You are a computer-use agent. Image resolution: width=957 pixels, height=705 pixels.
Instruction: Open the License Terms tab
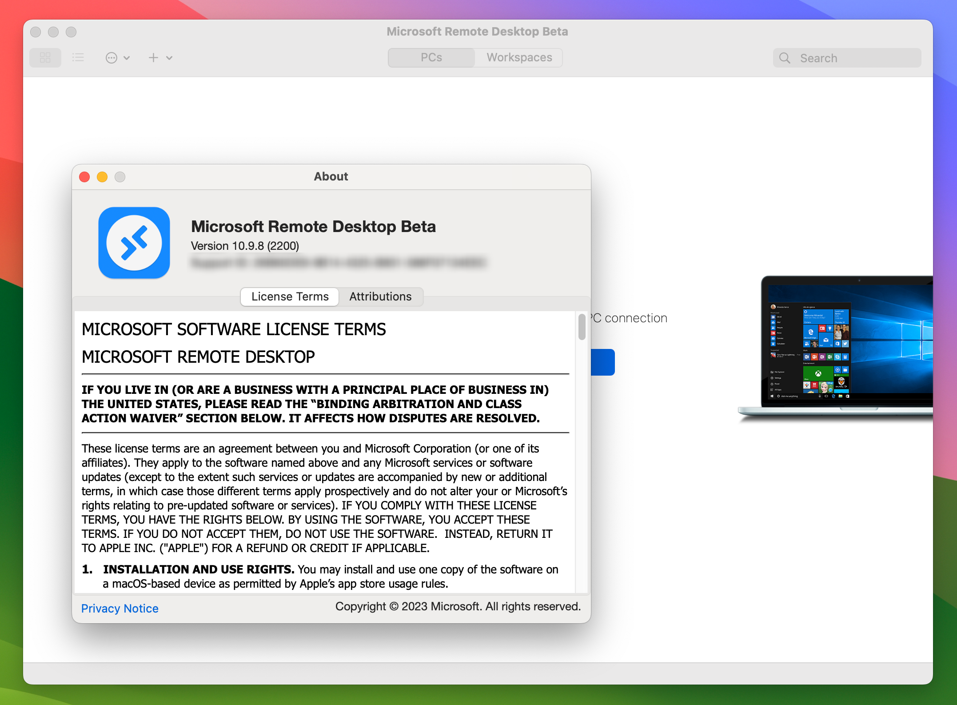click(290, 297)
